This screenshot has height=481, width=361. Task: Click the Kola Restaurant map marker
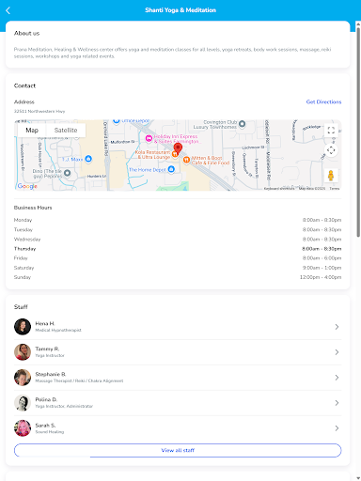pyautogui.click(x=175, y=154)
